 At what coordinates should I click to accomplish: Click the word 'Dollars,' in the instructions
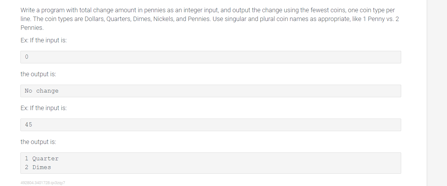click(94, 19)
